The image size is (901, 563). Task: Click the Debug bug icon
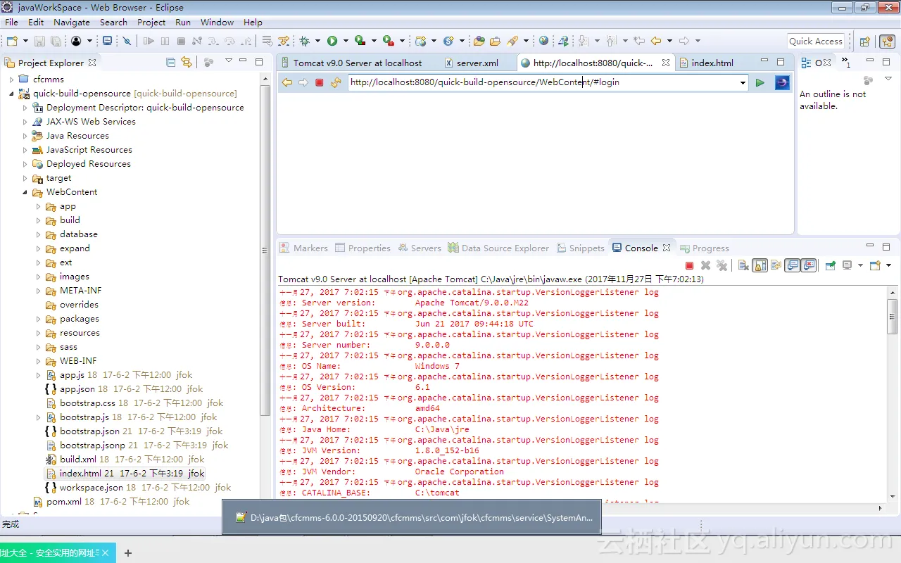tap(305, 42)
